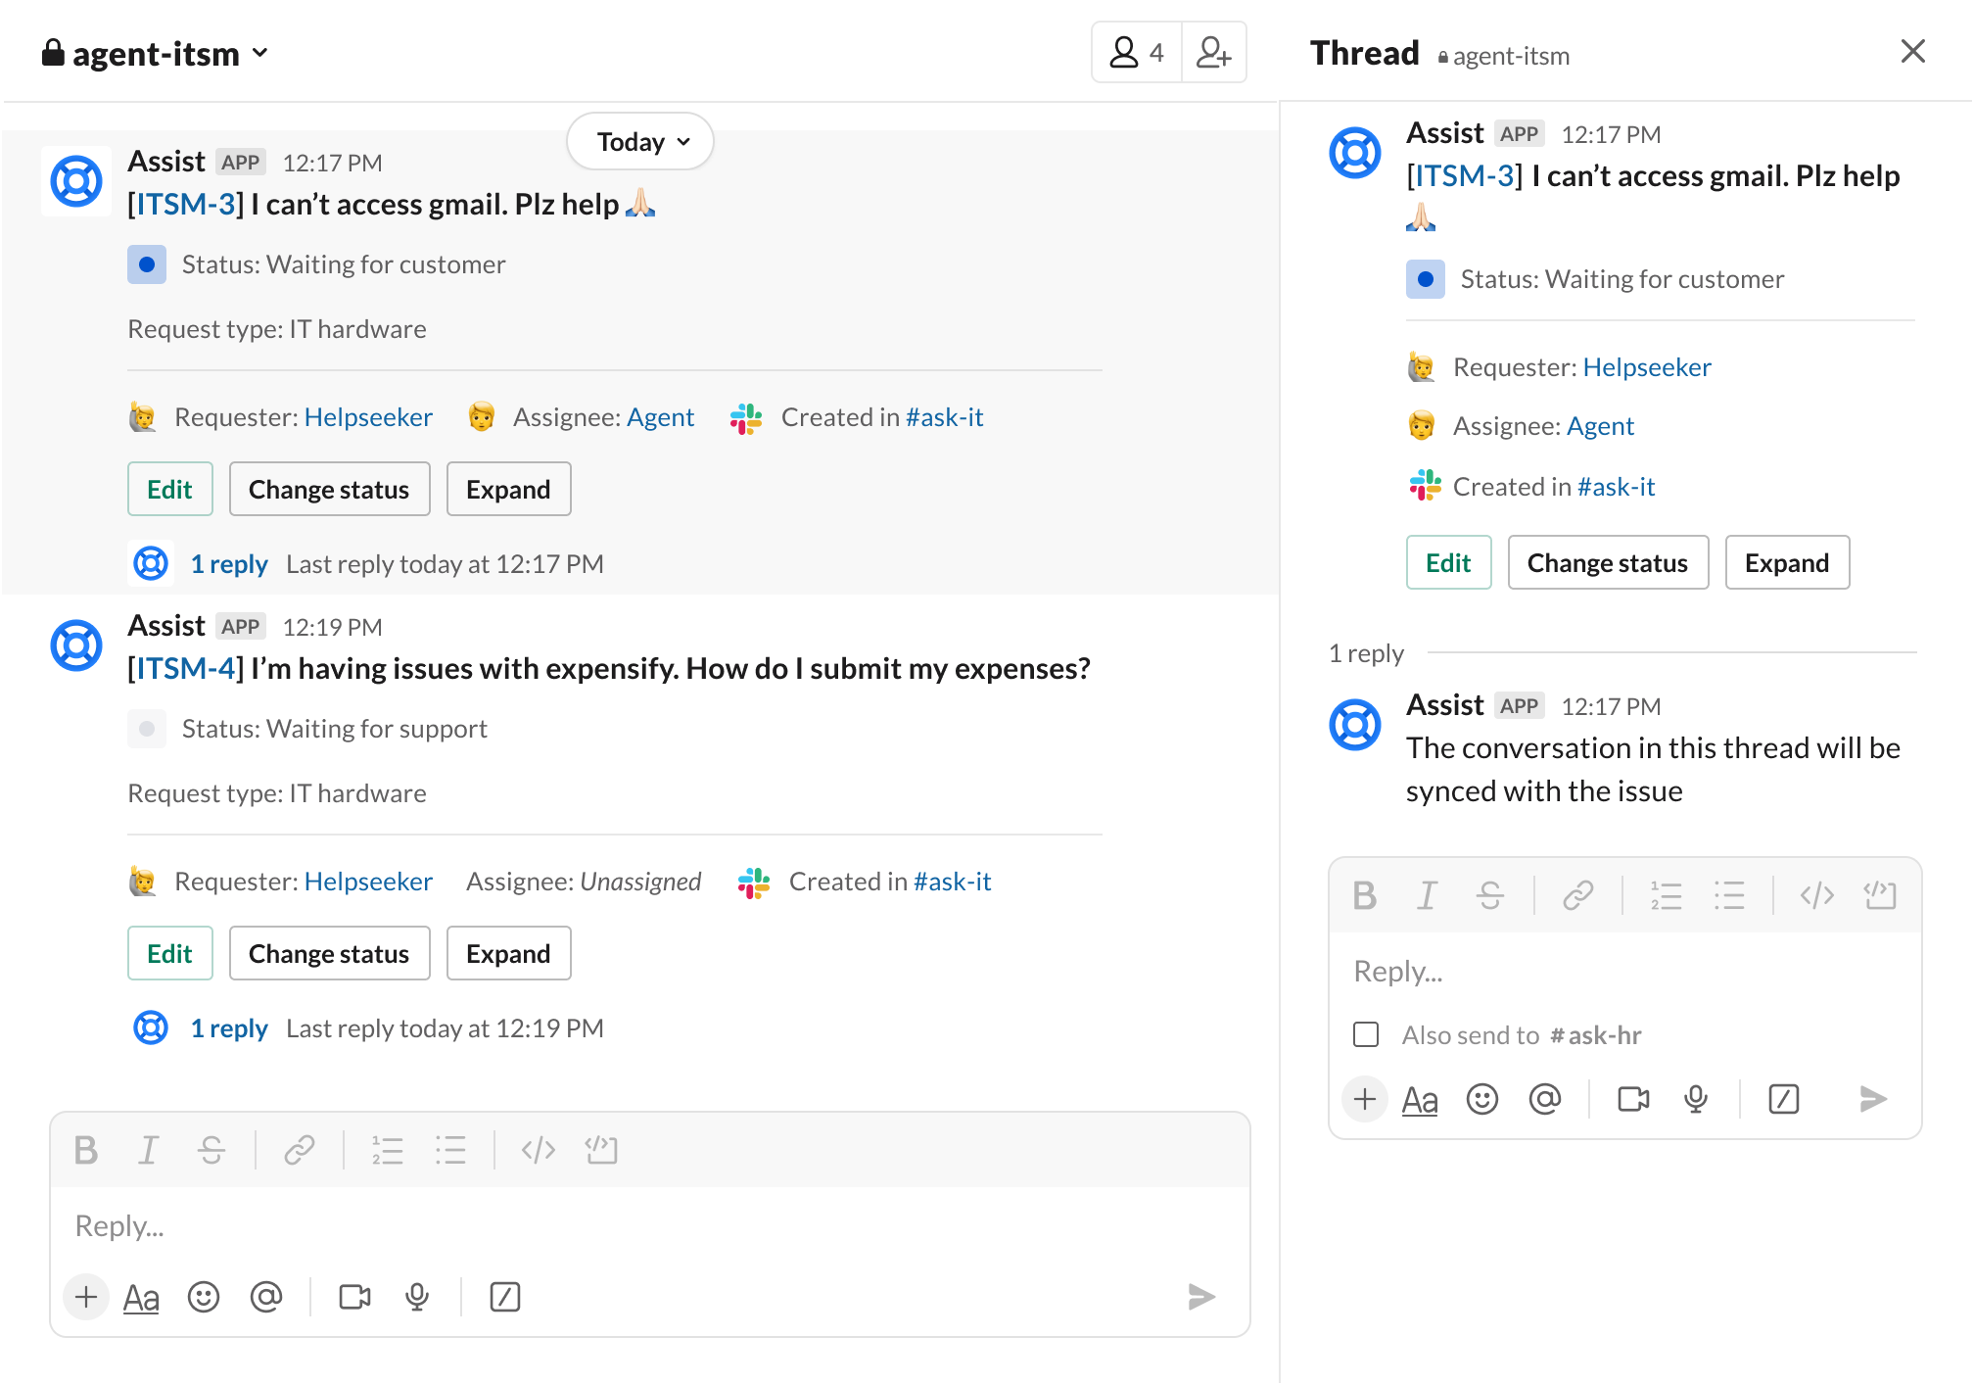This screenshot has height=1385, width=1974.
Task: Click microphone icon in thread composer
Action: pyautogui.click(x=1696, y=1099)
